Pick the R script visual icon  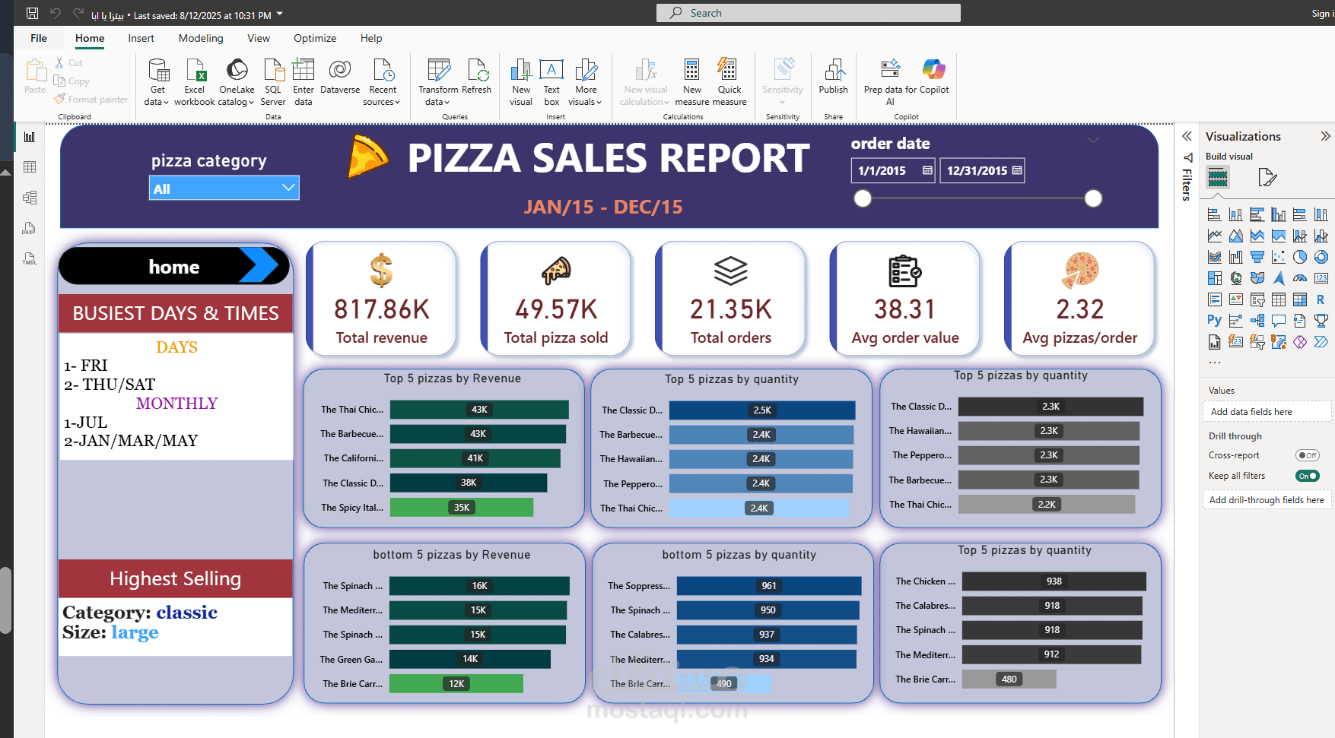pos(1321,299)
